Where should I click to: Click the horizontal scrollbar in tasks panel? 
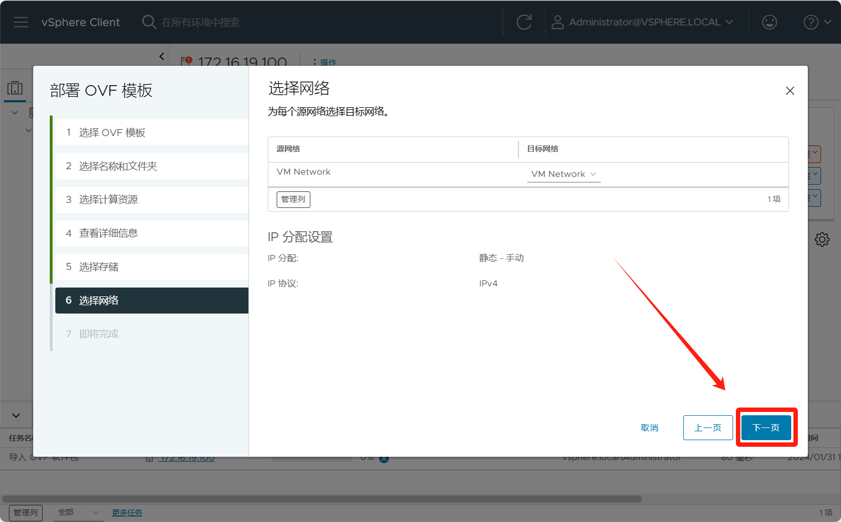[321, 499]
